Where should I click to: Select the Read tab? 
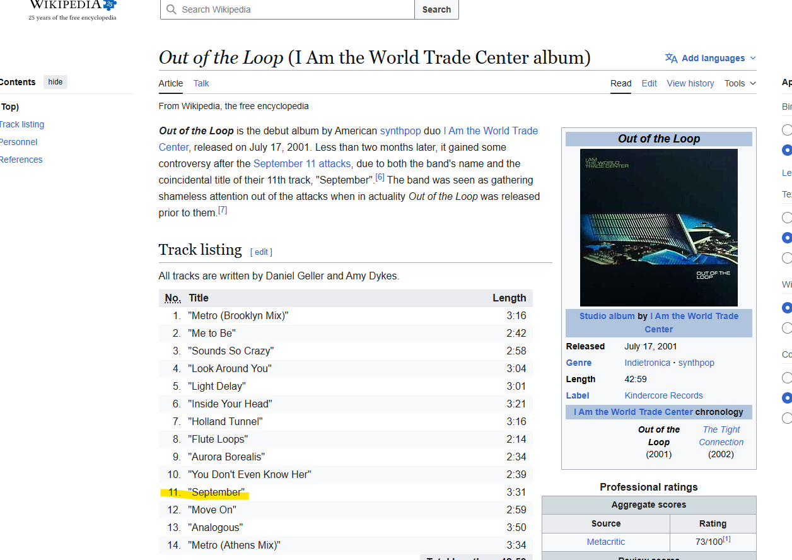click(620, 83)
